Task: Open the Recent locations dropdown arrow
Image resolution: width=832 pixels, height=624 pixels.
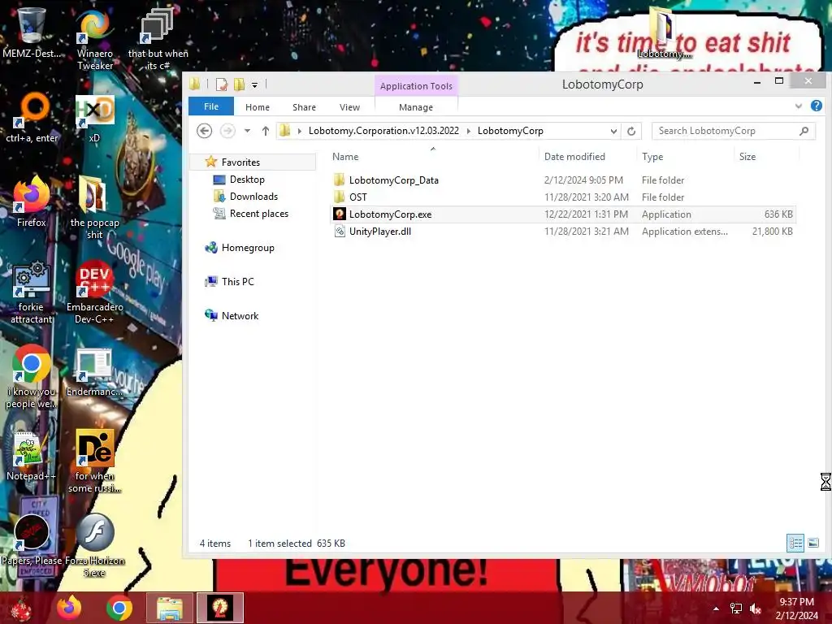Action: pyautogui.click(x=247, y=131)
